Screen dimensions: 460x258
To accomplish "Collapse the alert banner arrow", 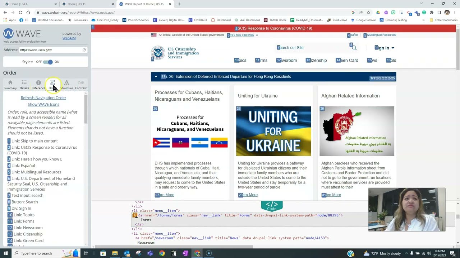I will click(156, 77).
